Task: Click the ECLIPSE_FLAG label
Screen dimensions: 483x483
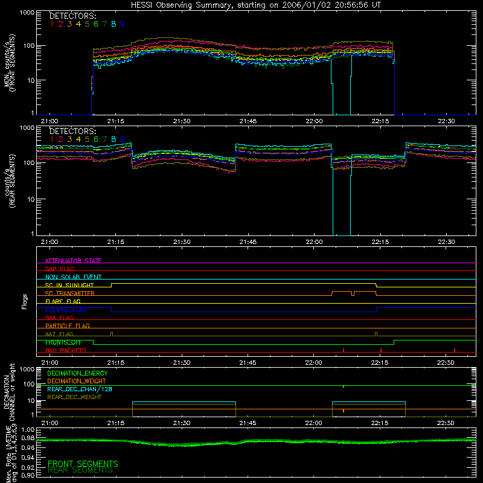Action: pos(66,310)
